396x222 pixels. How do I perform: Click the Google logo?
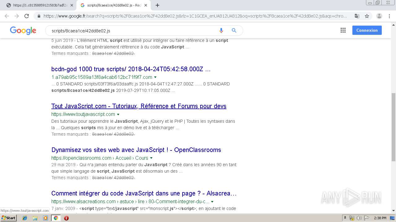tap(23, 31)
